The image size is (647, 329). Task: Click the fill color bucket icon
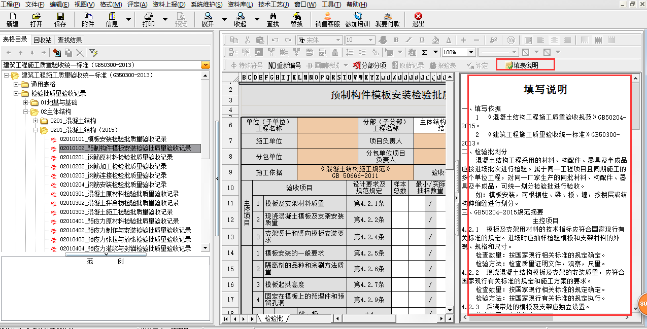coord(435,40)
